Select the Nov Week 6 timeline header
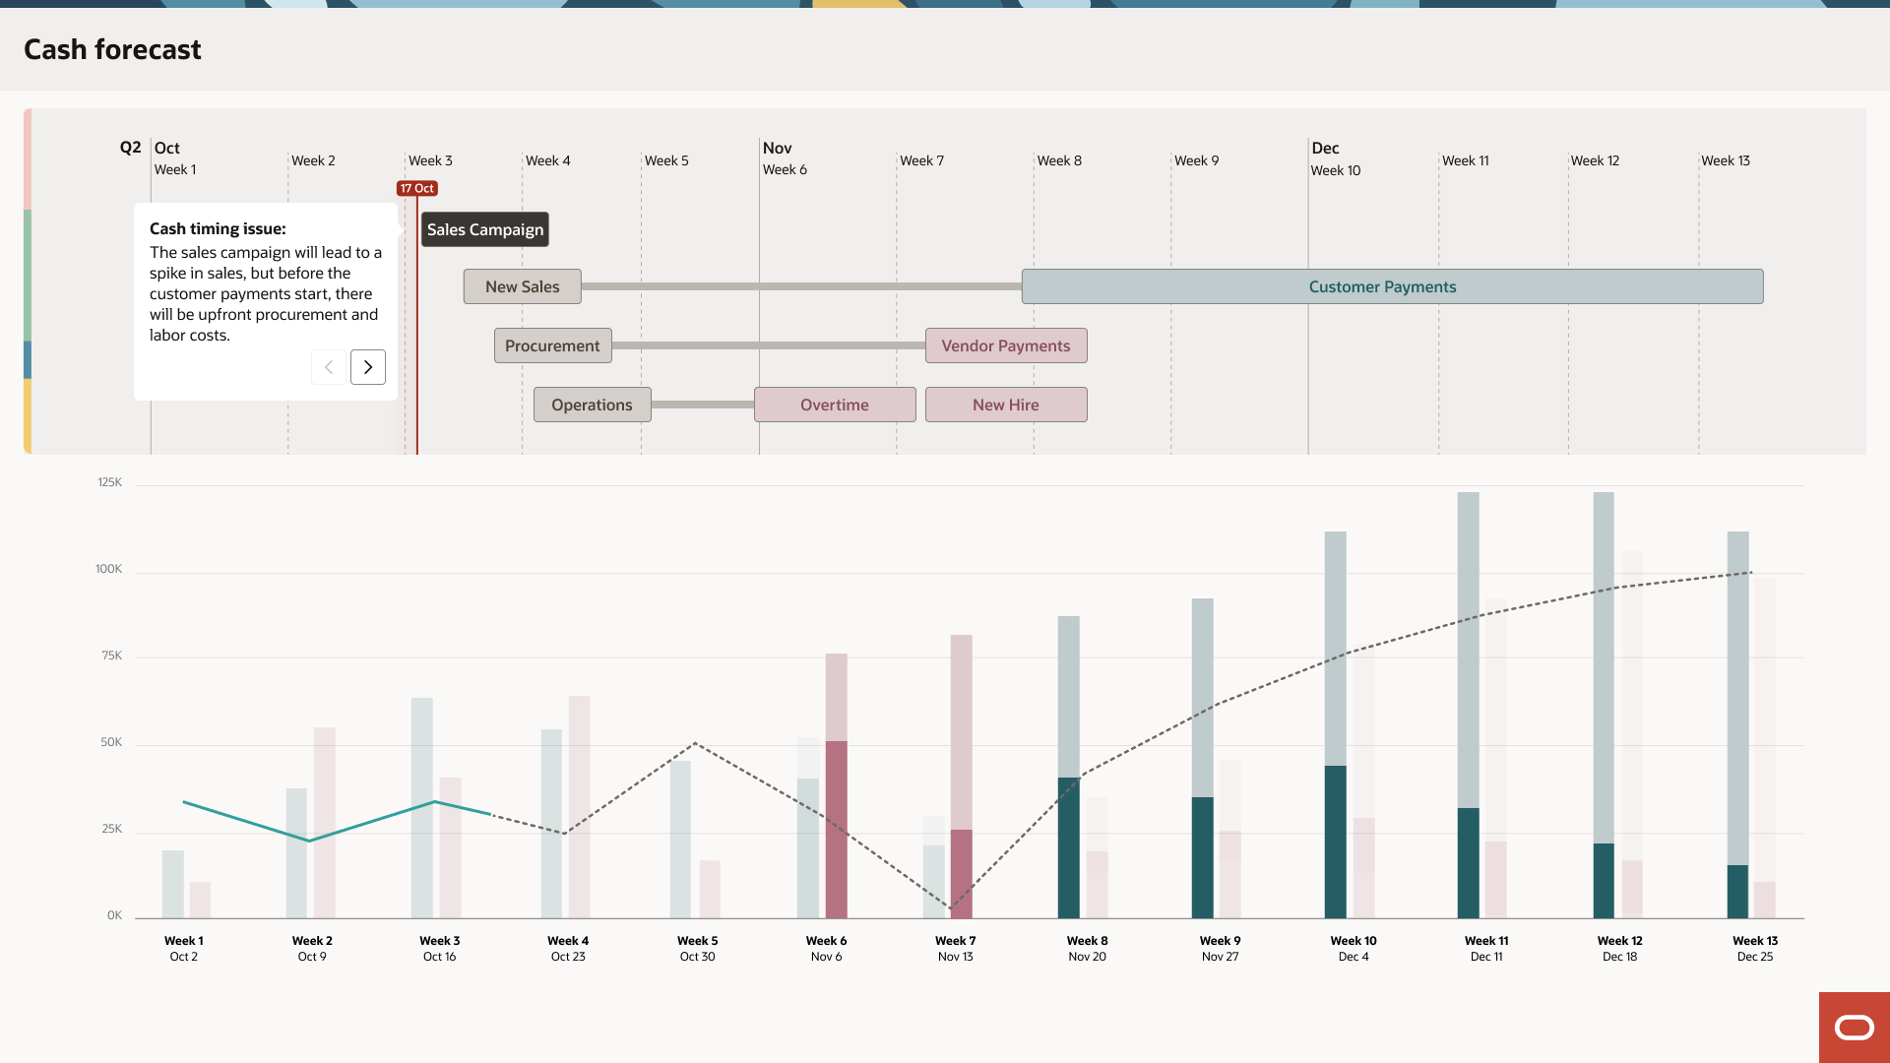The width and height of the screenshot is (1890, 1063). click(x=784, y=158)
